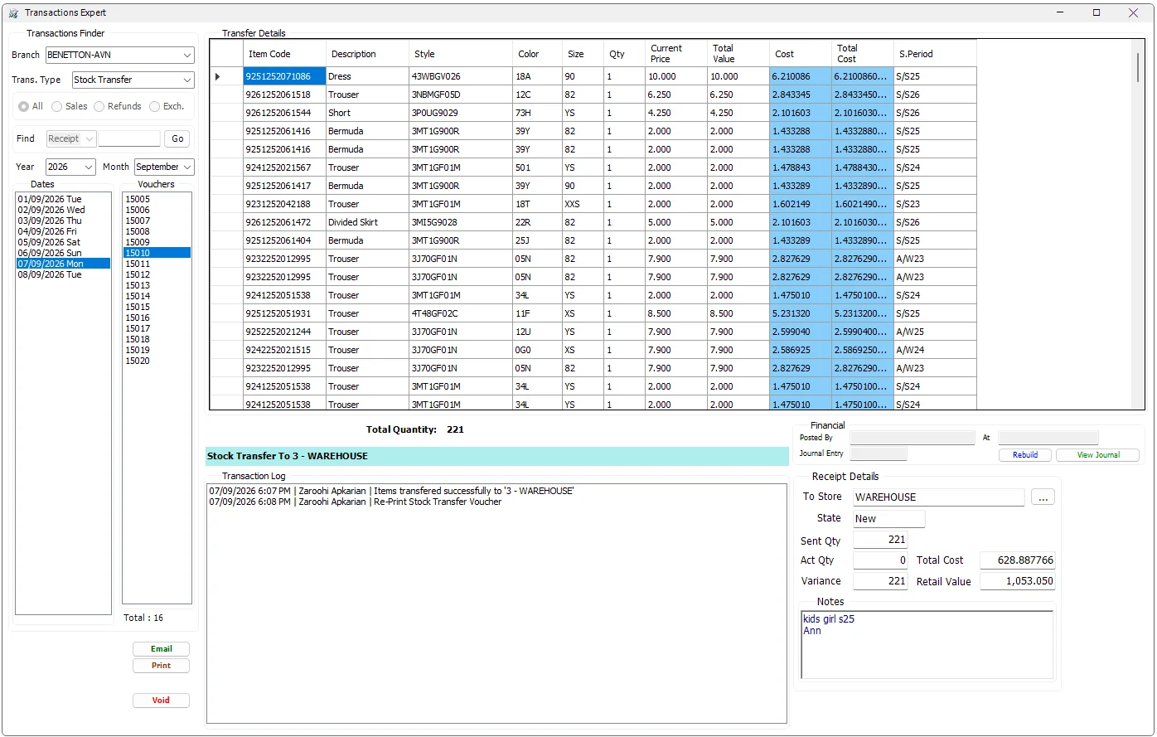
Task: Click the row indicator arrow beside item 9251252071086
Action: (218, 76)
